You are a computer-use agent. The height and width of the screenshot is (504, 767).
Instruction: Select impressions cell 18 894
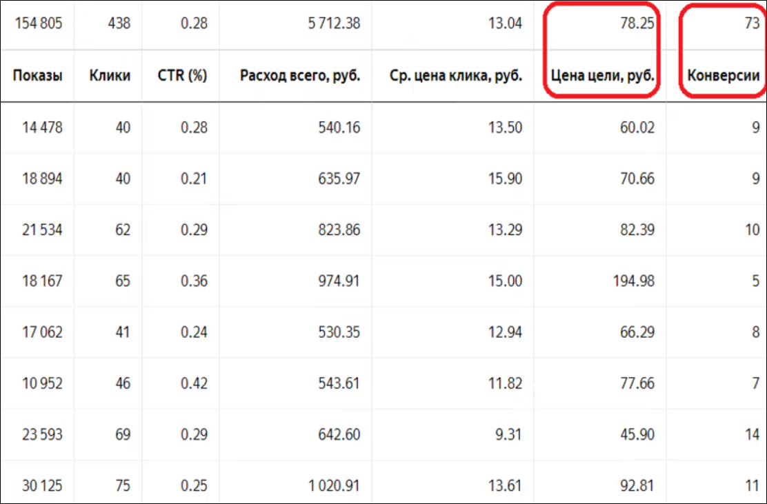click(42, 179)
